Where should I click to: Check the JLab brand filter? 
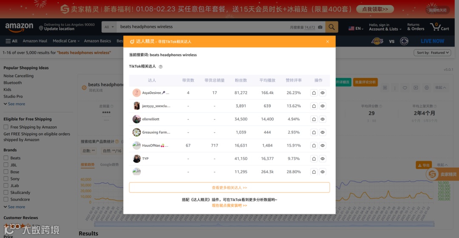6,186
